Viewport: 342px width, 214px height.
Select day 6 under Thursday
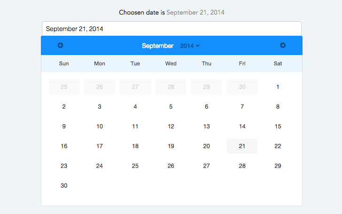pos(206,107)
